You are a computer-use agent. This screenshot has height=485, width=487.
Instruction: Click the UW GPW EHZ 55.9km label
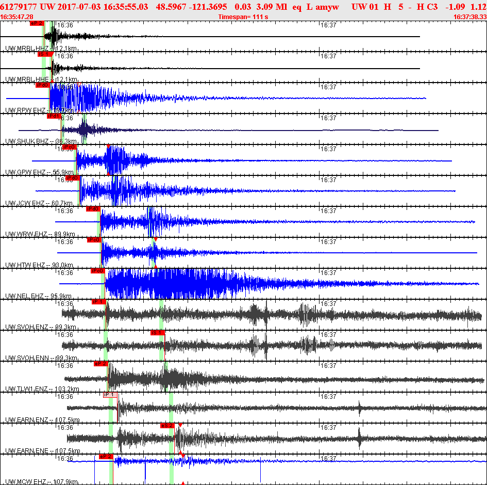40,172
